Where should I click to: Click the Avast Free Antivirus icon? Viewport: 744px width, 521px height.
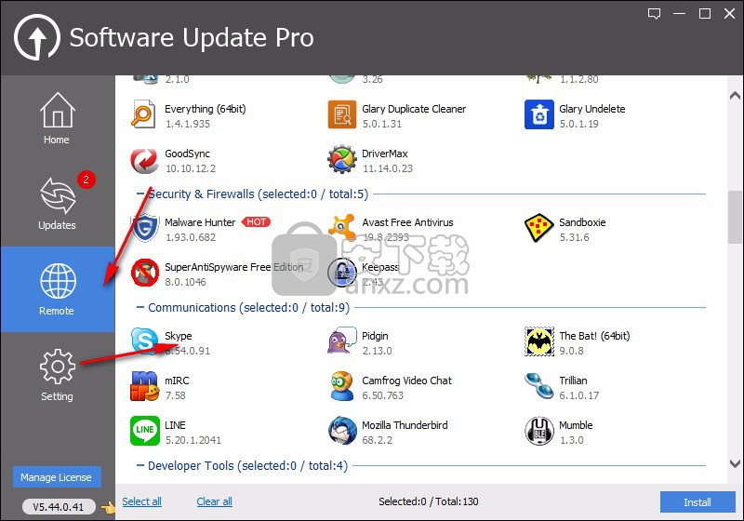point(341,227)
